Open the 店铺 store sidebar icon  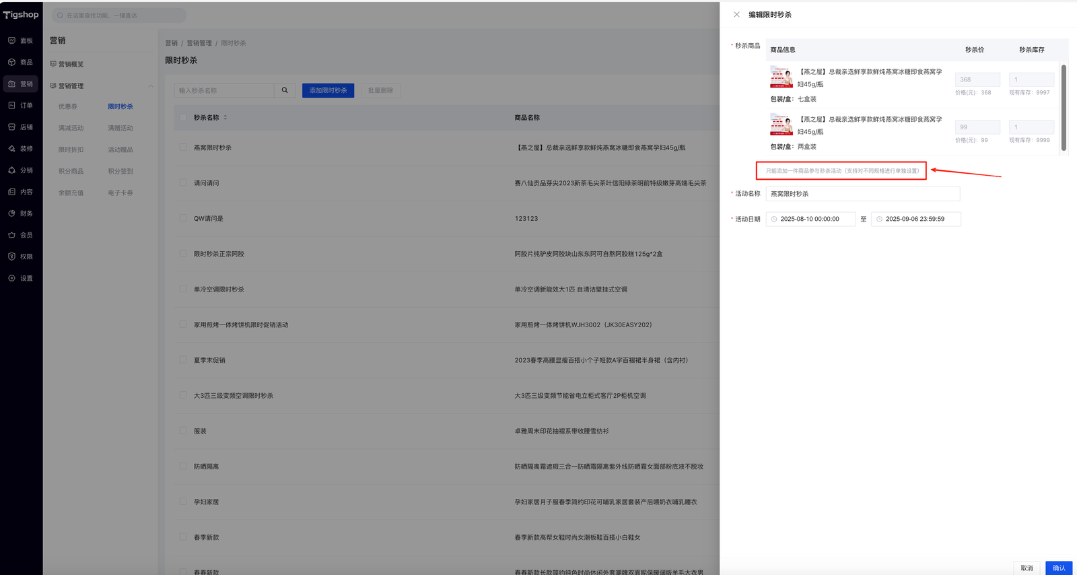12,127
